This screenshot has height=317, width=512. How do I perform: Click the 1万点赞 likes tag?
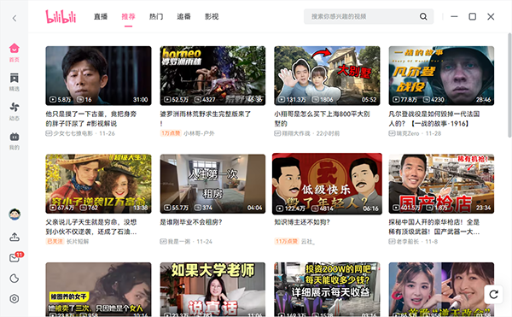click(x=171, y=133)
